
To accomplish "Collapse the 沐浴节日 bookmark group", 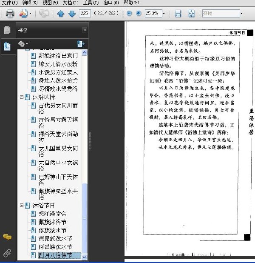I will pyautogui.click(x=21, y=205).
